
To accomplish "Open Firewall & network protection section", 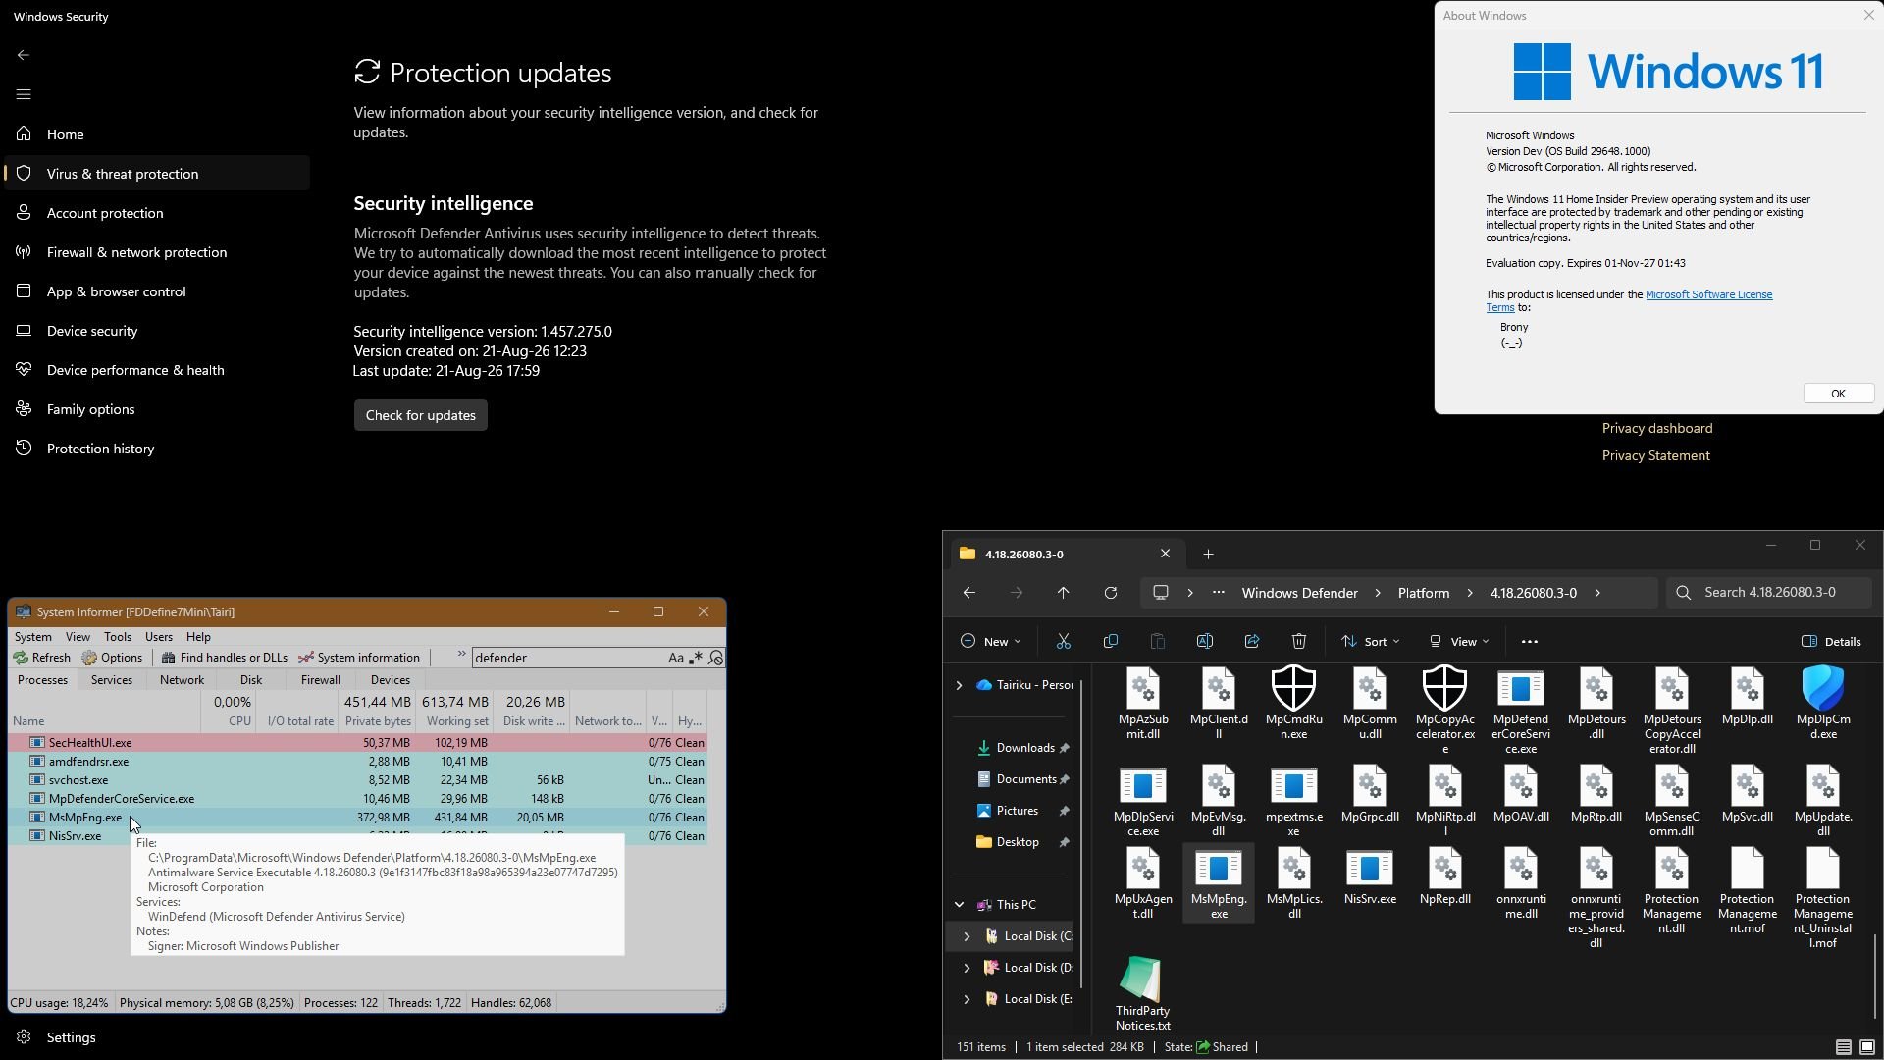I will point(157,252).
